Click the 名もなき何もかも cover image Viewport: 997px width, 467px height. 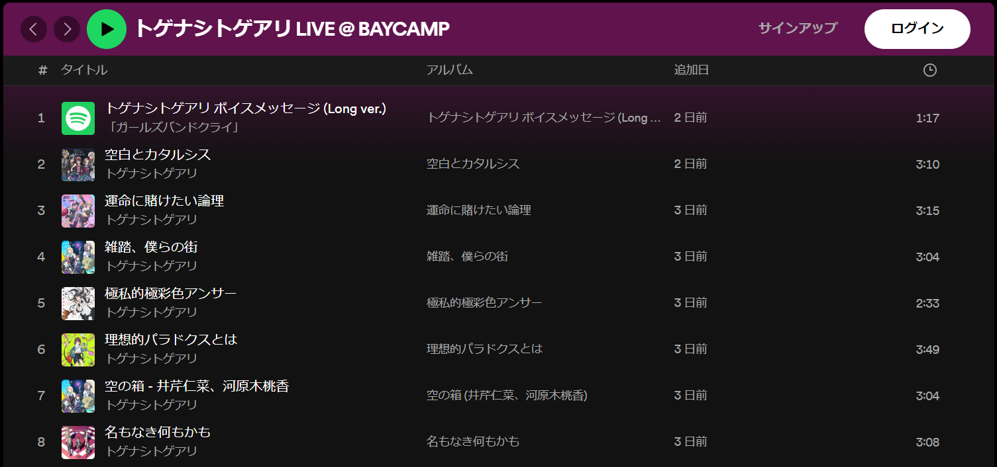click(x=78, y=443)
